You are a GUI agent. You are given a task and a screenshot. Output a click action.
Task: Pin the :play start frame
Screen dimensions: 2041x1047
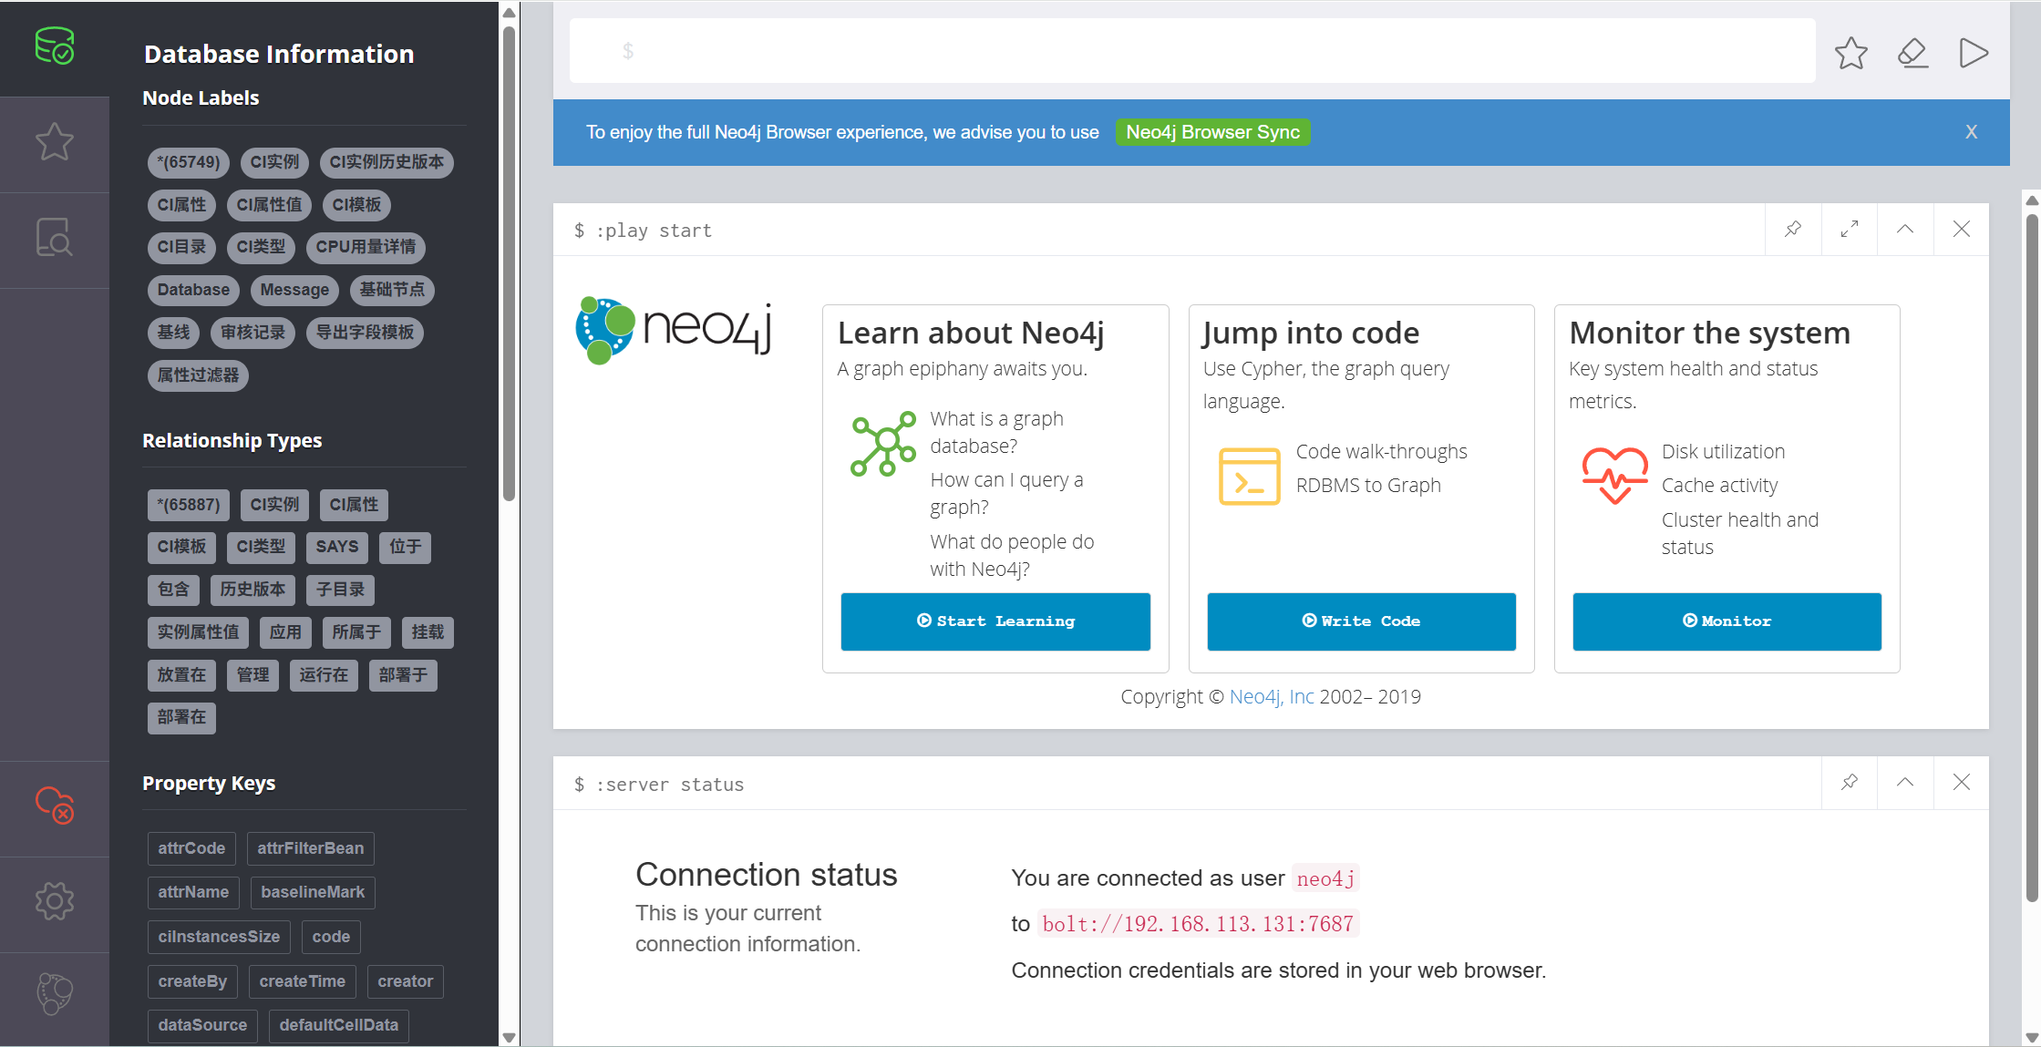tap(1793, 229)
